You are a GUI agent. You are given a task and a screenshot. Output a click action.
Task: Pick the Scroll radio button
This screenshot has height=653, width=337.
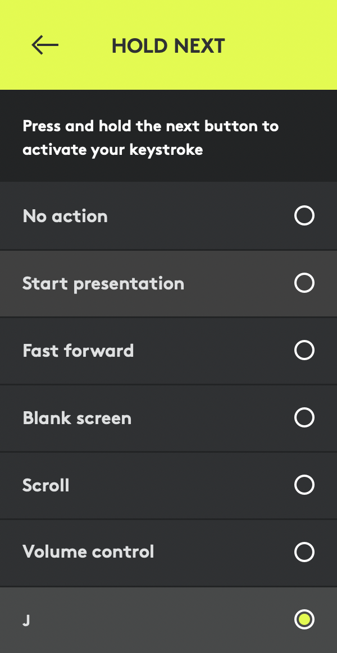click(x=304, y=485)
